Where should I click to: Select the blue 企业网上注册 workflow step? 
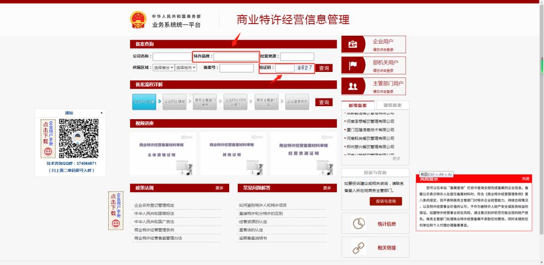pyautogui.click(x=144, y=102)
